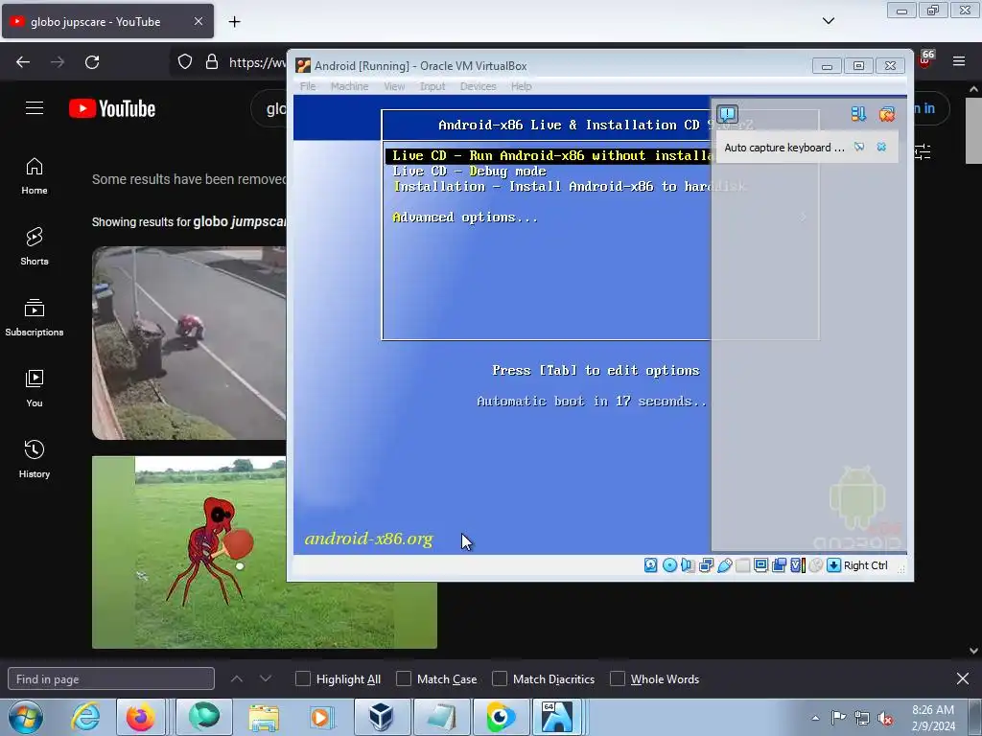The image size is (982, 736).
Task: Open a new Firefox tab
Action: pos(234,22)
